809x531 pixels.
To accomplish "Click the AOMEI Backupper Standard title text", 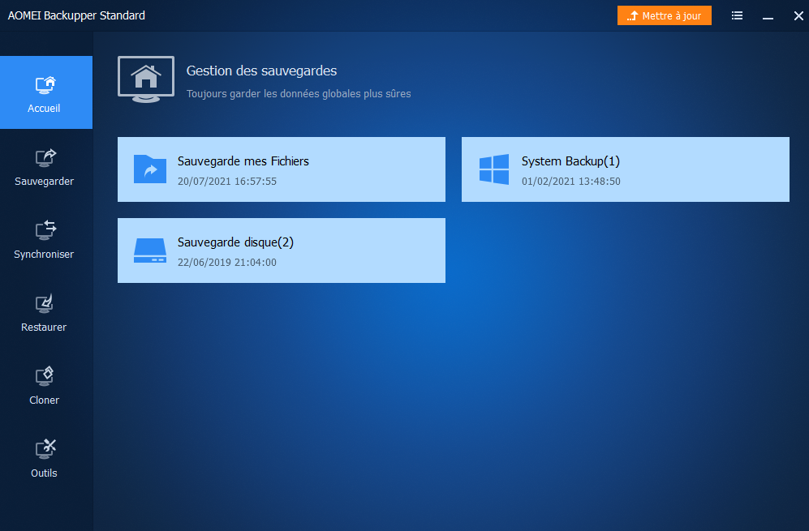I will tap(76, 15).
